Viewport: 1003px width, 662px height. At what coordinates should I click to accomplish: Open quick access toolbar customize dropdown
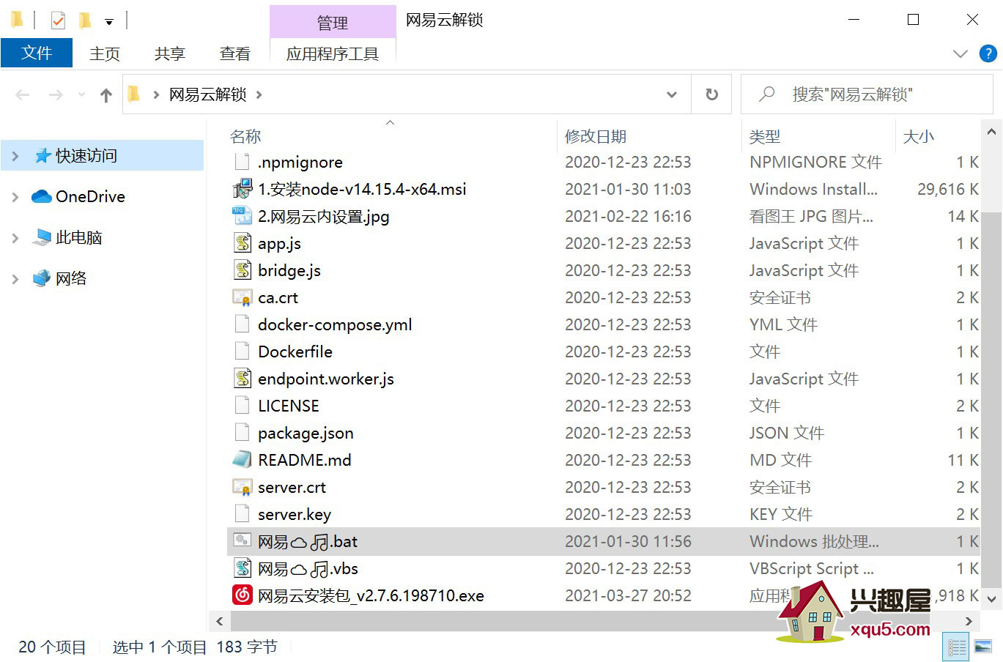click(x=109, y=21)
